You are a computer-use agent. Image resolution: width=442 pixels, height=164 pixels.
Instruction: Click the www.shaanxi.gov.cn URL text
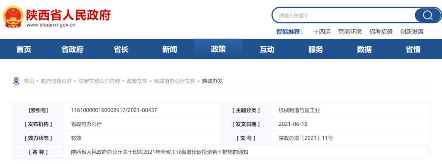tap(51, 25)
